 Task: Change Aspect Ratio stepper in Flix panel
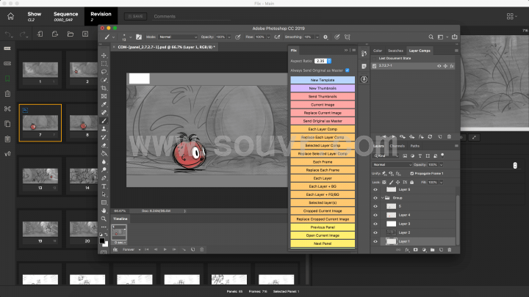329,61
